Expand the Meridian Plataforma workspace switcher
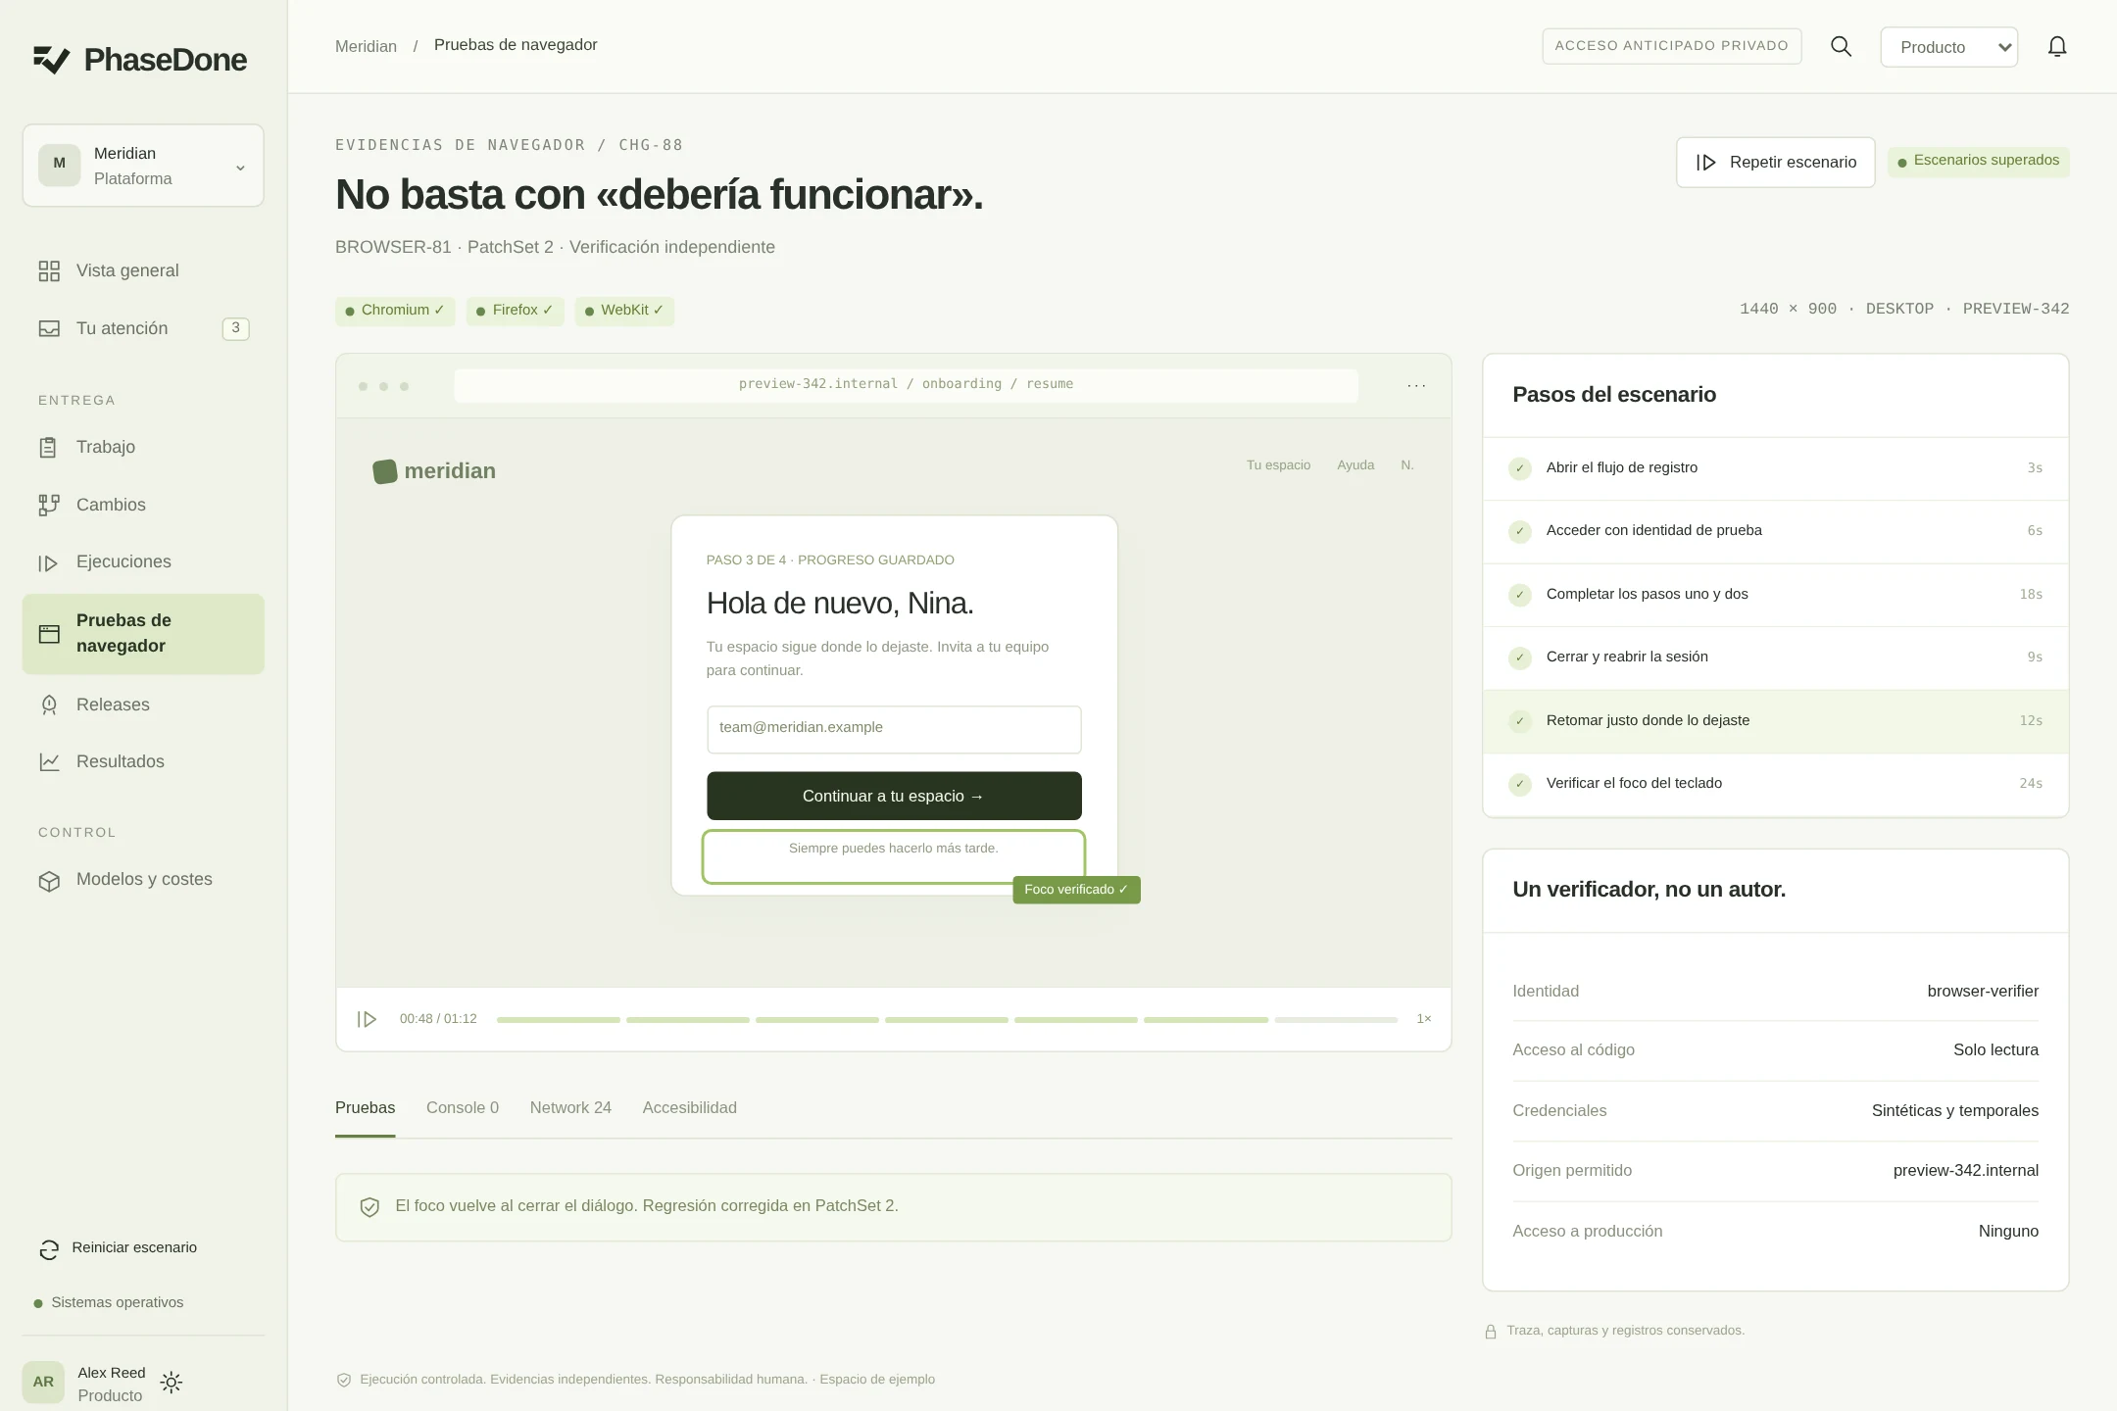 click(143, 166)
